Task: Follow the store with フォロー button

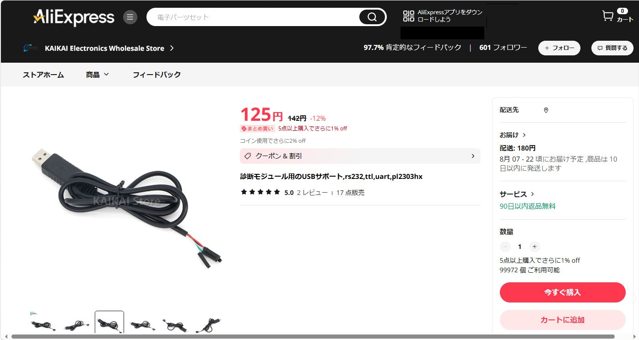Action: click(559, 48)
